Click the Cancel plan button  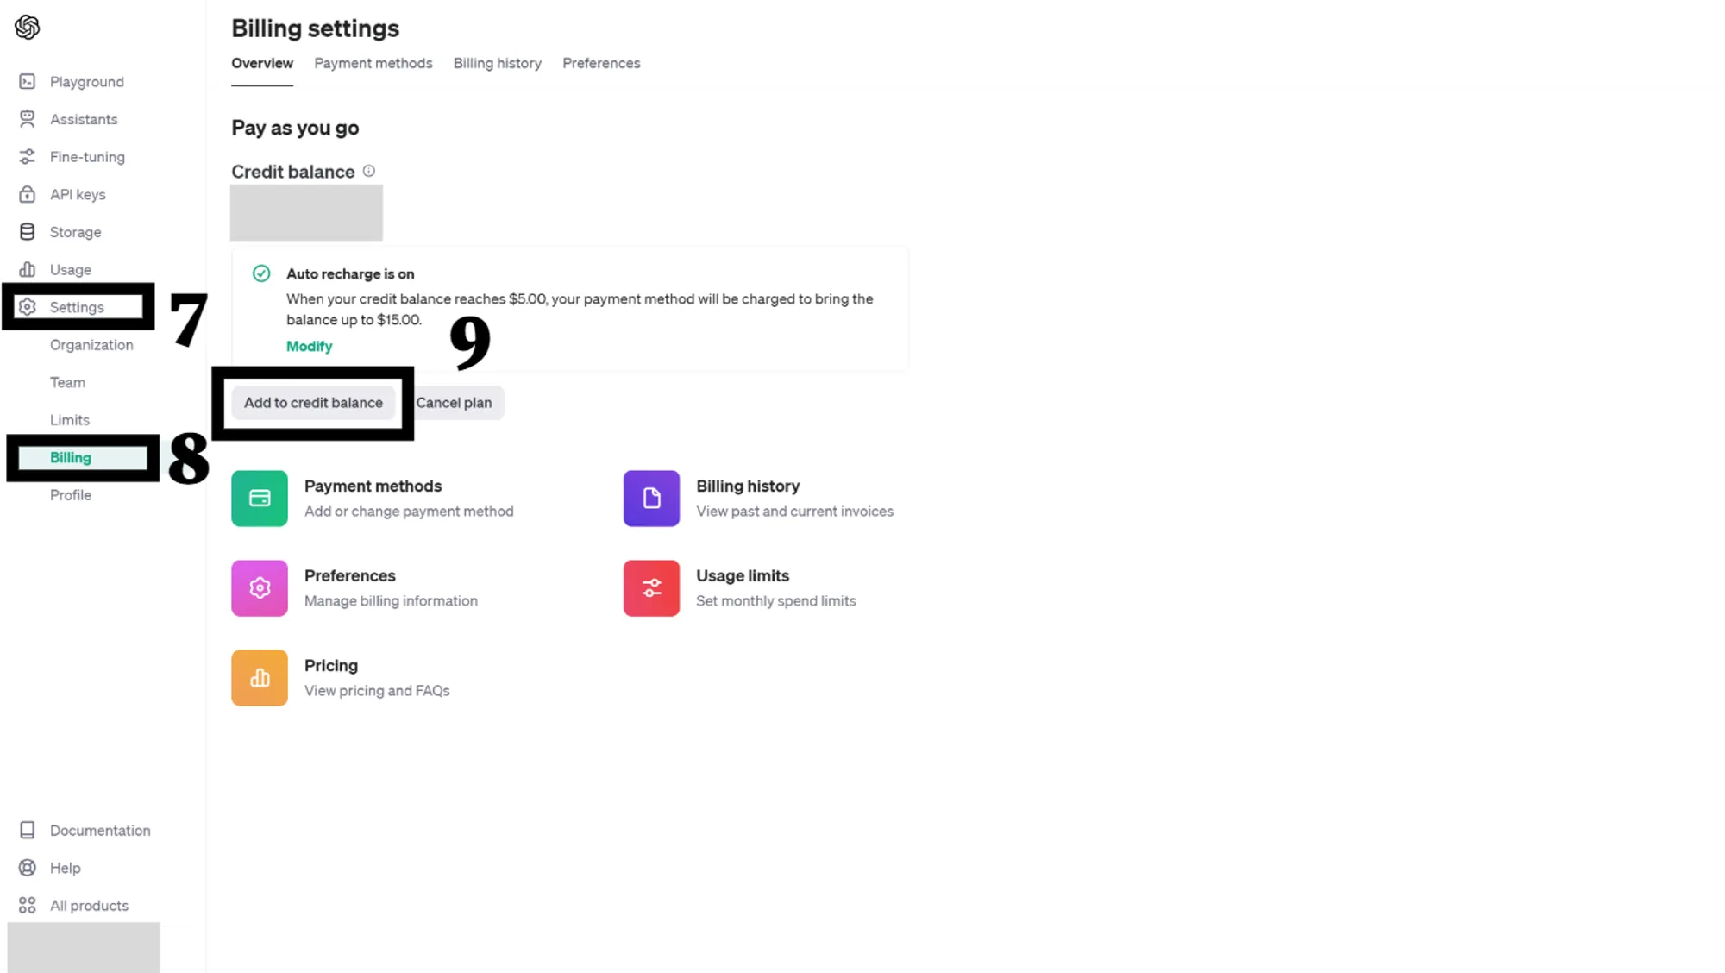point(455,403)
